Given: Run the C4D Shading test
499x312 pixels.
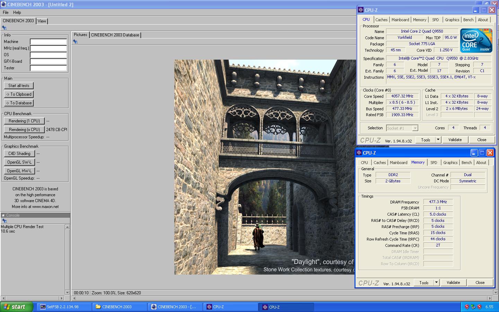Looking at the screenshot, I should (x=19, y=154).
